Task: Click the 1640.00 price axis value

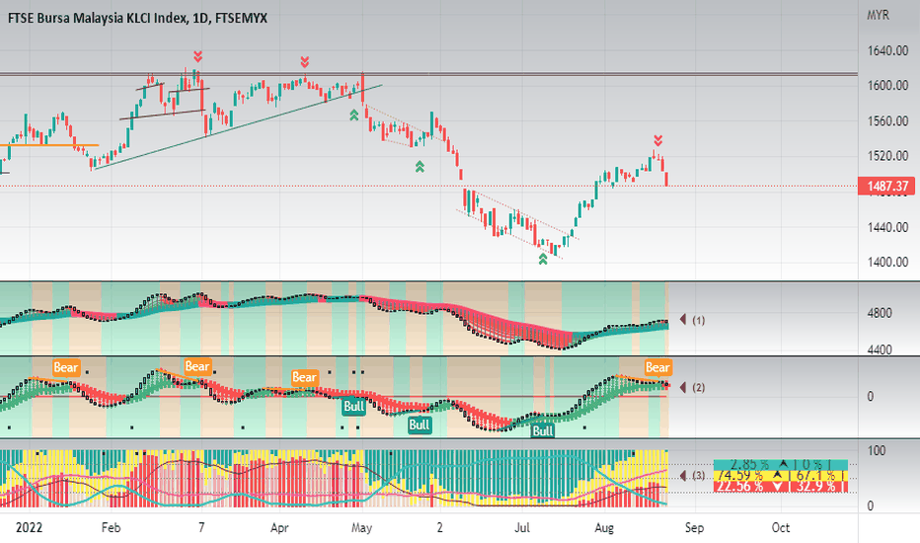Action: [887, 50]
